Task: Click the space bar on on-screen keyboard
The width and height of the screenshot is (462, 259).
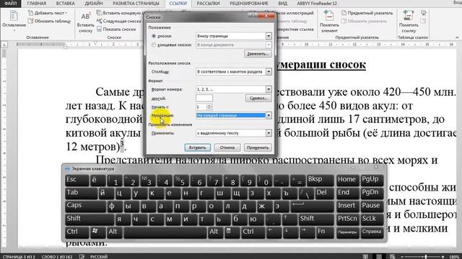Action: click(x=165, y=233)
